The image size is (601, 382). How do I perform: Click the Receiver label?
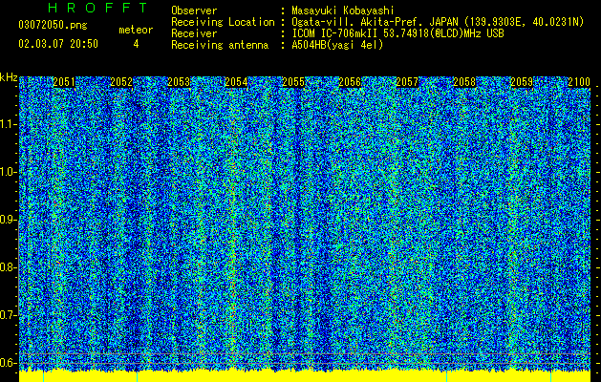(x=194, y=33)
